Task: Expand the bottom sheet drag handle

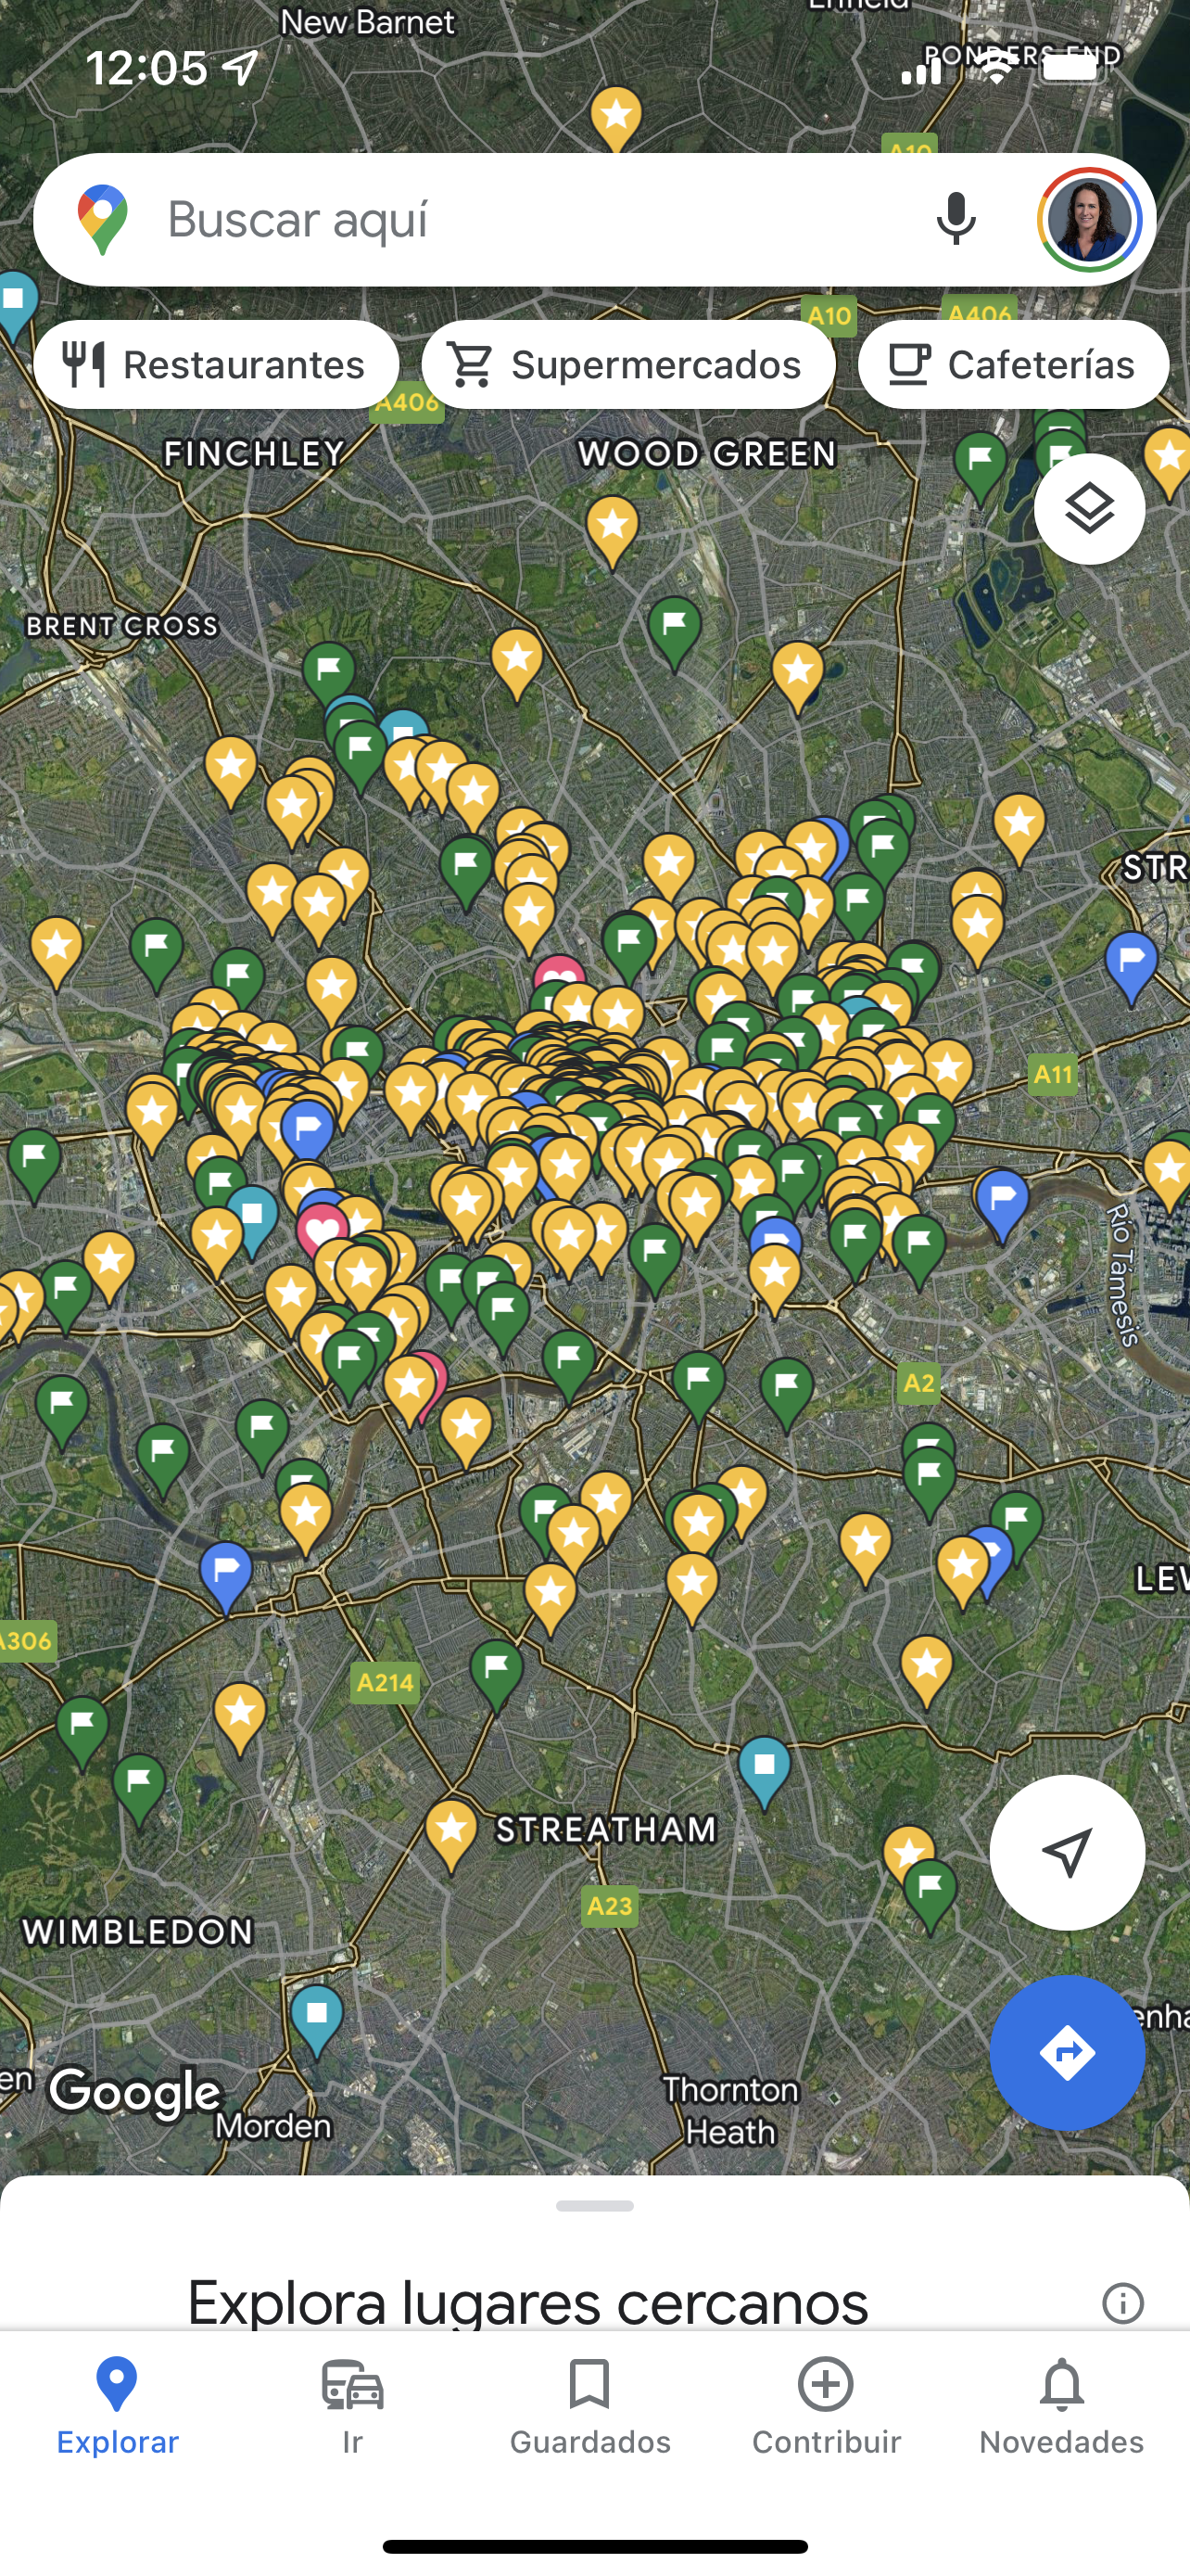Action: [x=594, y=2205]
